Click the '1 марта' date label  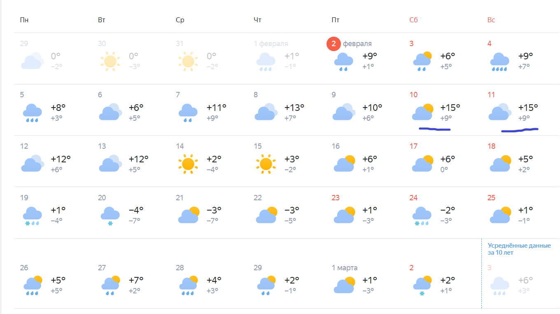click(x=345, y=268)
